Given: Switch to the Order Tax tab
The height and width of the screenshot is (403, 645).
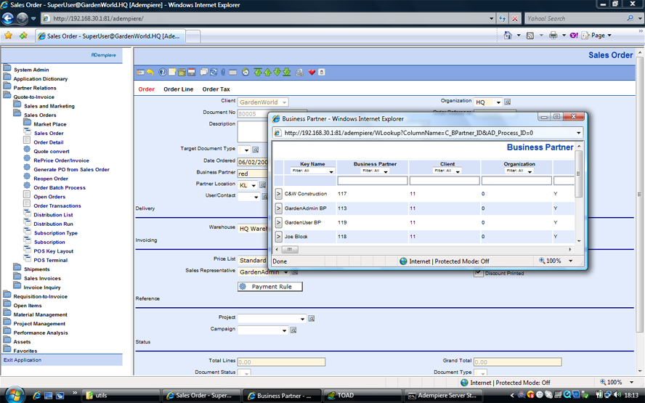Looking at the screenshot, I should [x=216, y=89].
